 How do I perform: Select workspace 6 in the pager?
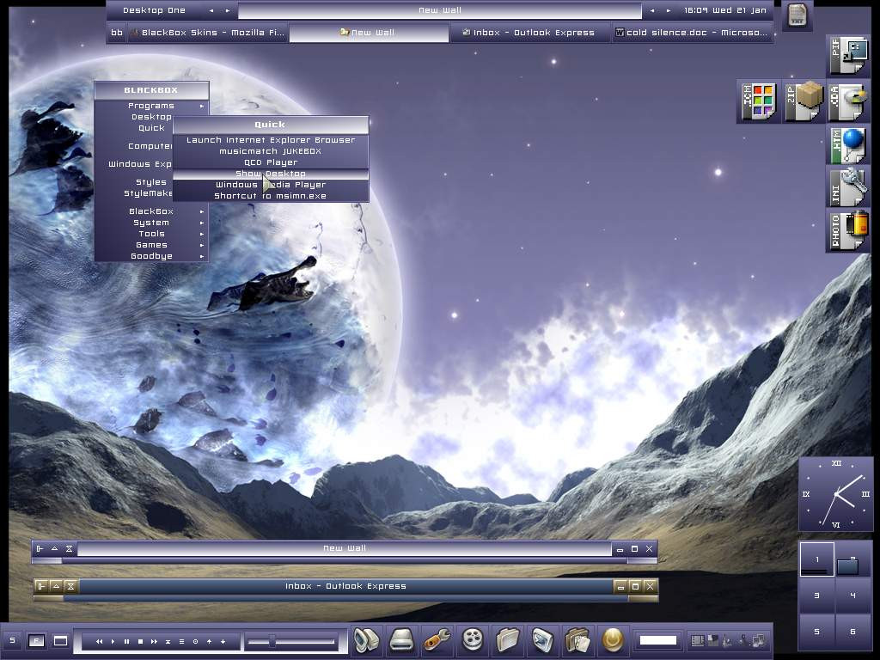click(x=853, y=632)
